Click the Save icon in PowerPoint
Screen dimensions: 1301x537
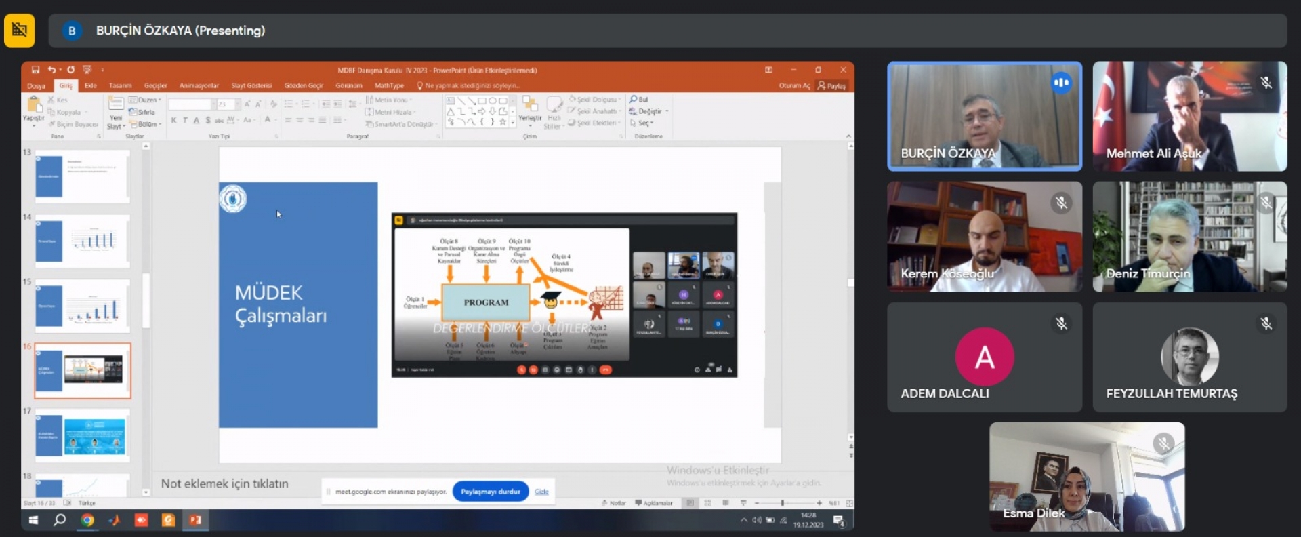click(x=35, y=70)
